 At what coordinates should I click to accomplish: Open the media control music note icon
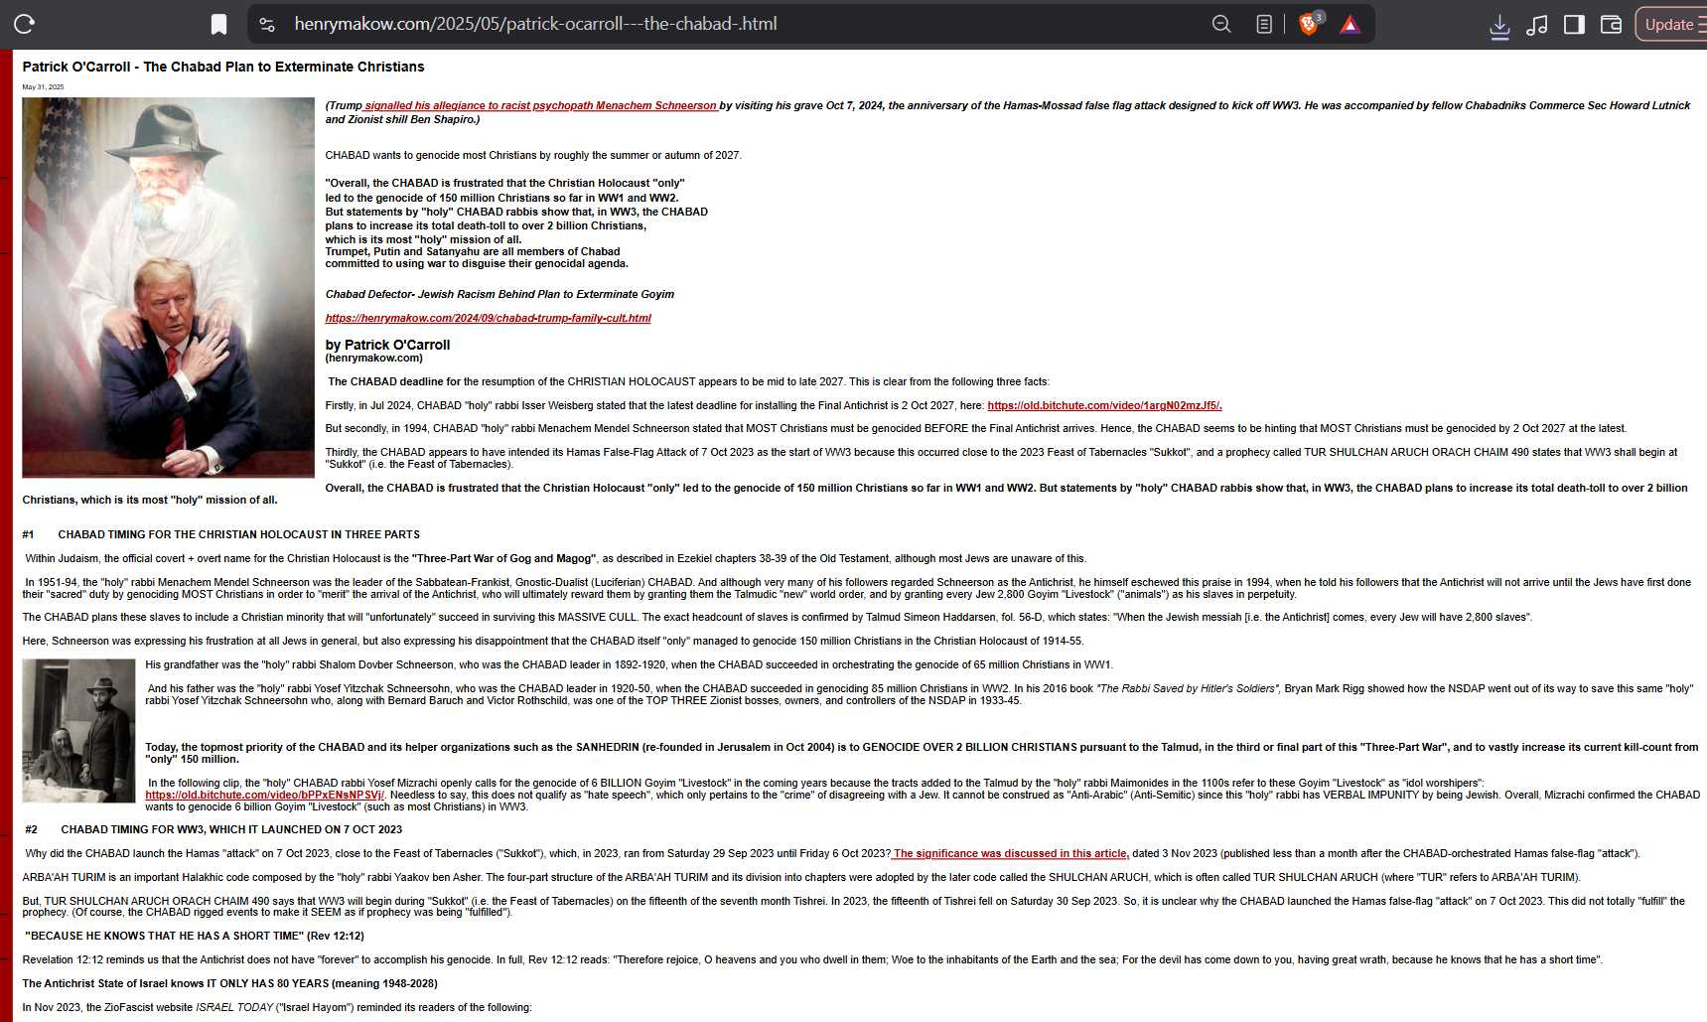click(1536, 25)
